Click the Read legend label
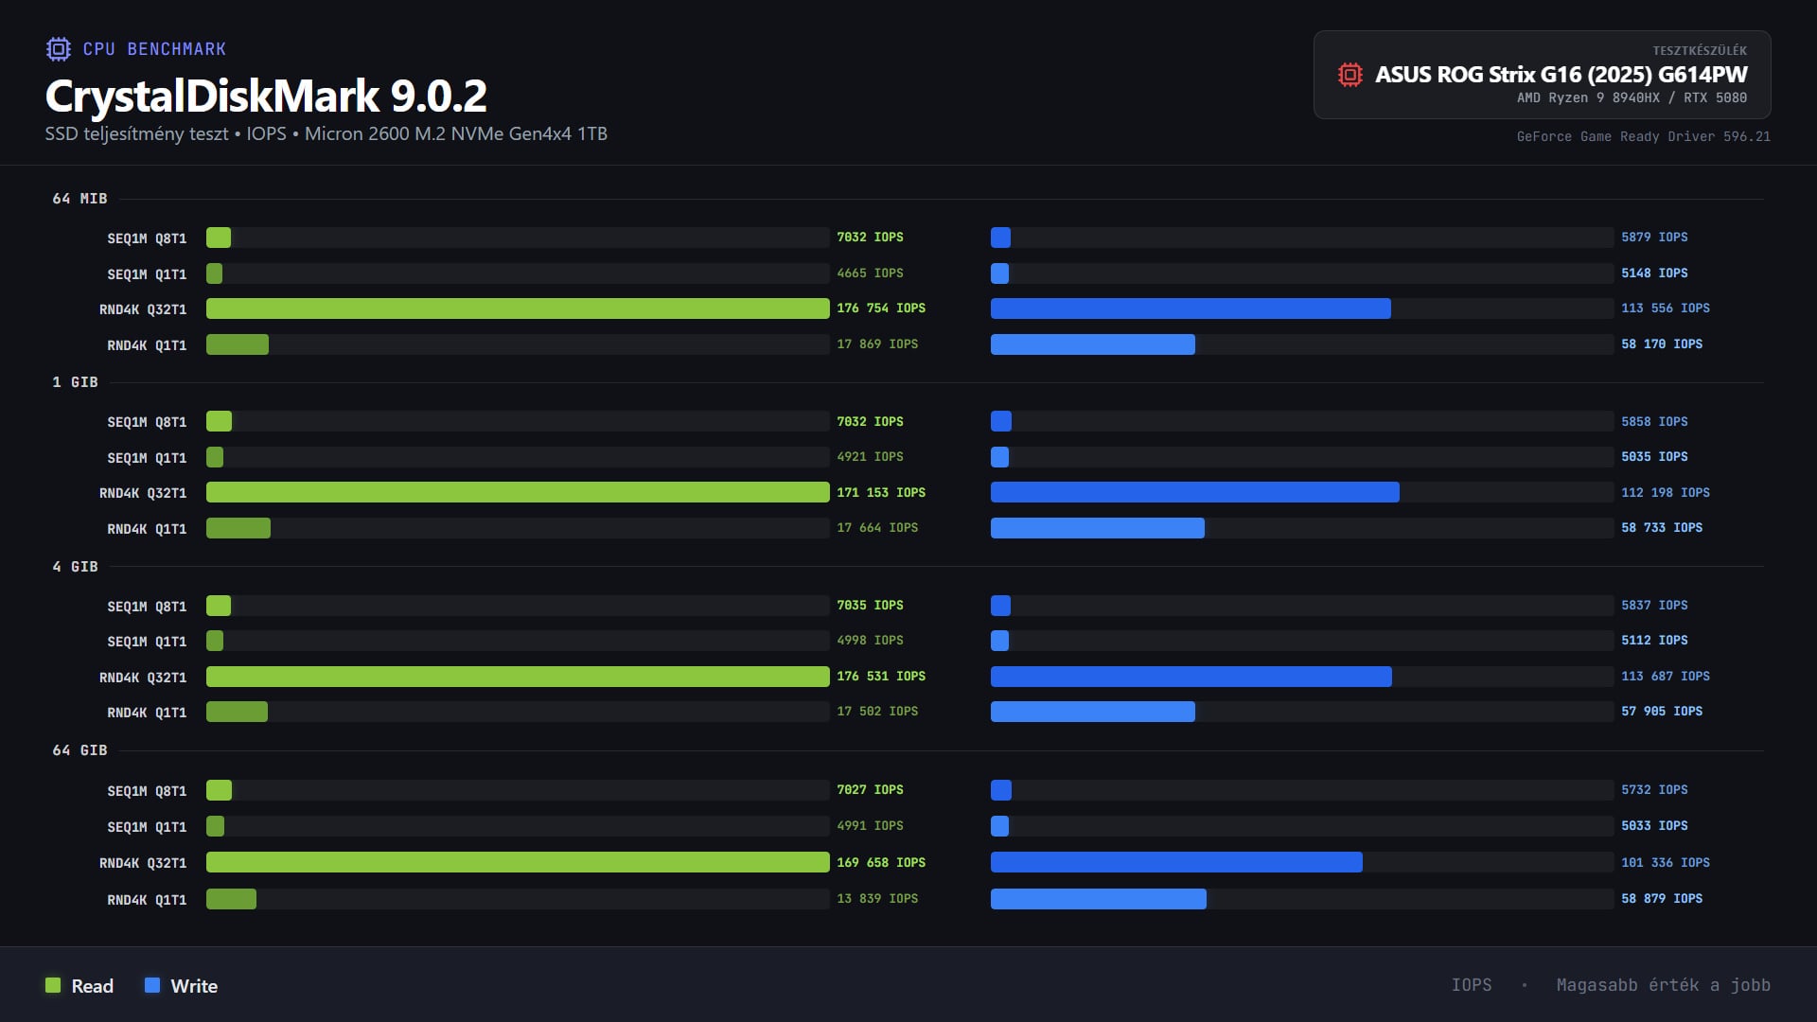Viewport: 1817px width, 1022px height. point(92,986)
